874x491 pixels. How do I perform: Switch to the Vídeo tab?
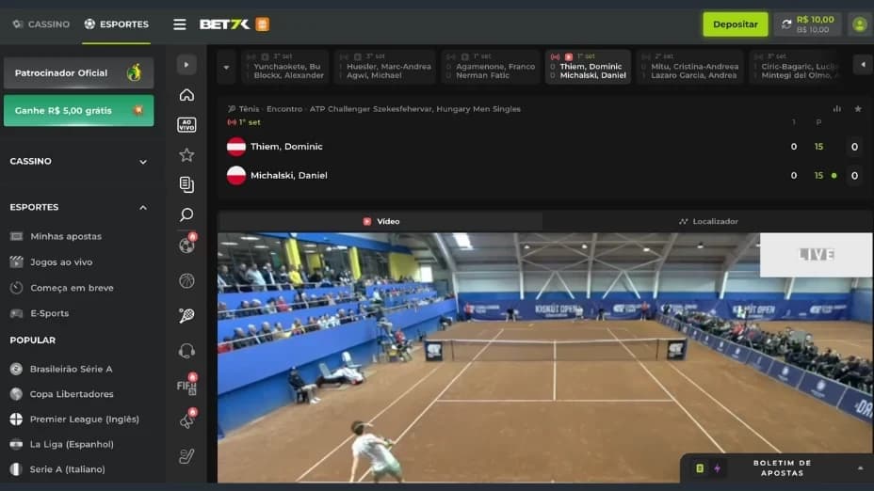point(380,222)
